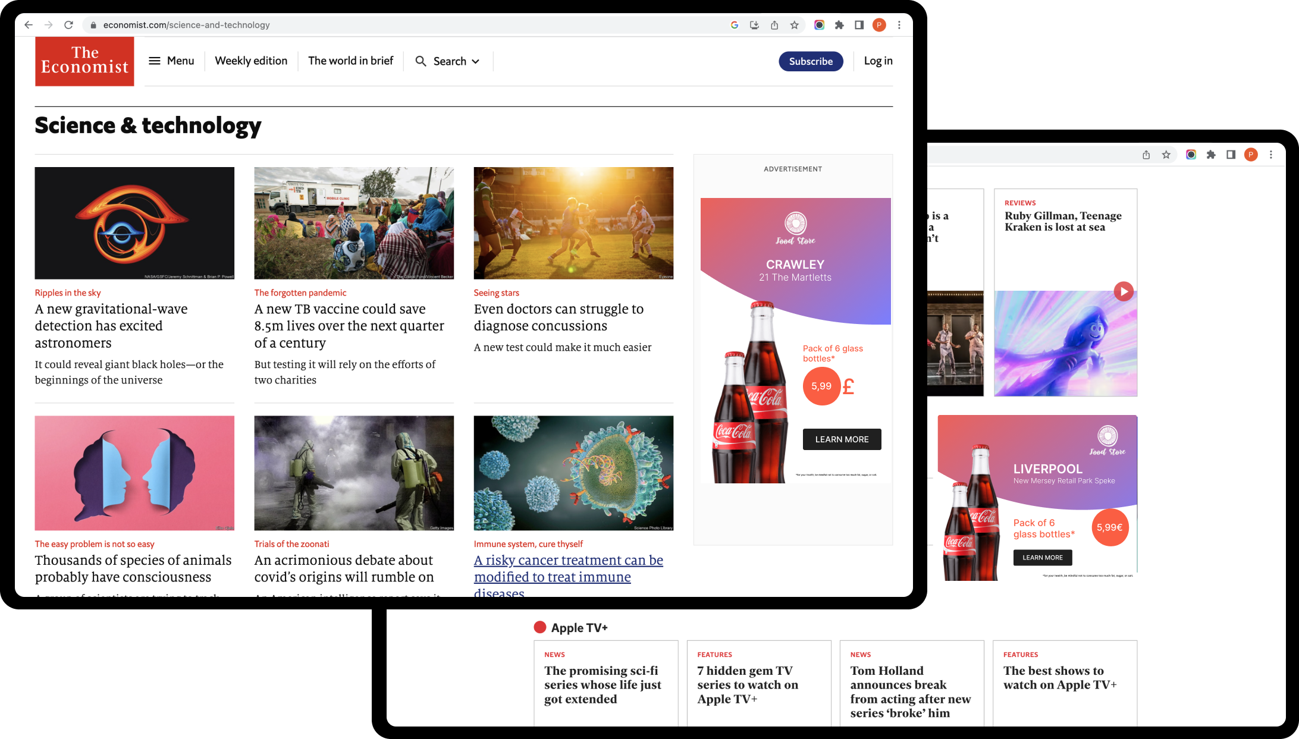Click the extensions puzzle icon

tap(839, 24)
